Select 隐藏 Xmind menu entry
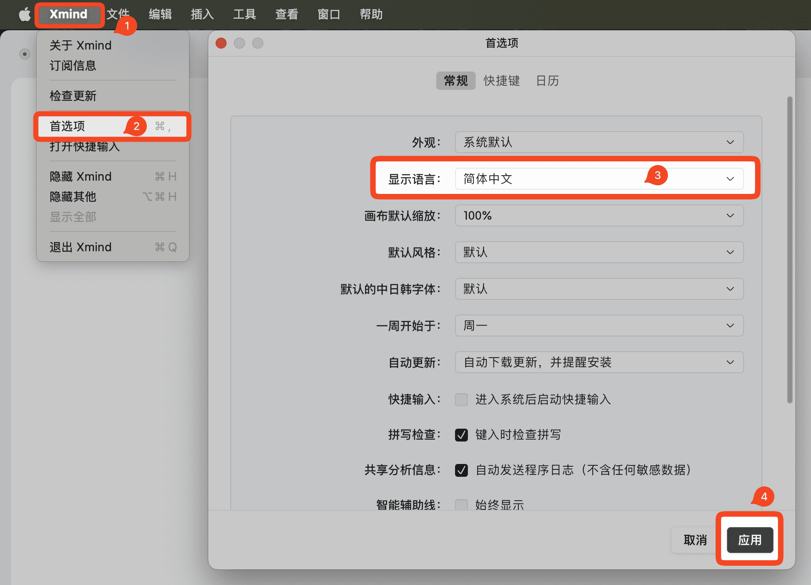811x585 pixels. [113, 177]
